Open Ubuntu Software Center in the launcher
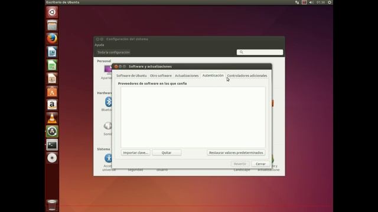378x212 pixels. (x=52, y=92)
